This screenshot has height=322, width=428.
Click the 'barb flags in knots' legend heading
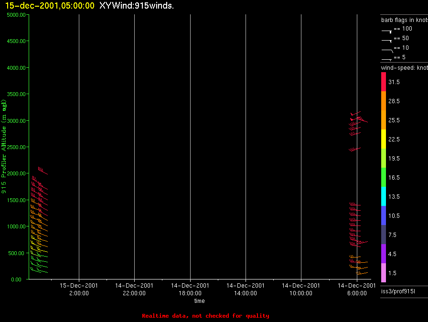tap(405, 20)
